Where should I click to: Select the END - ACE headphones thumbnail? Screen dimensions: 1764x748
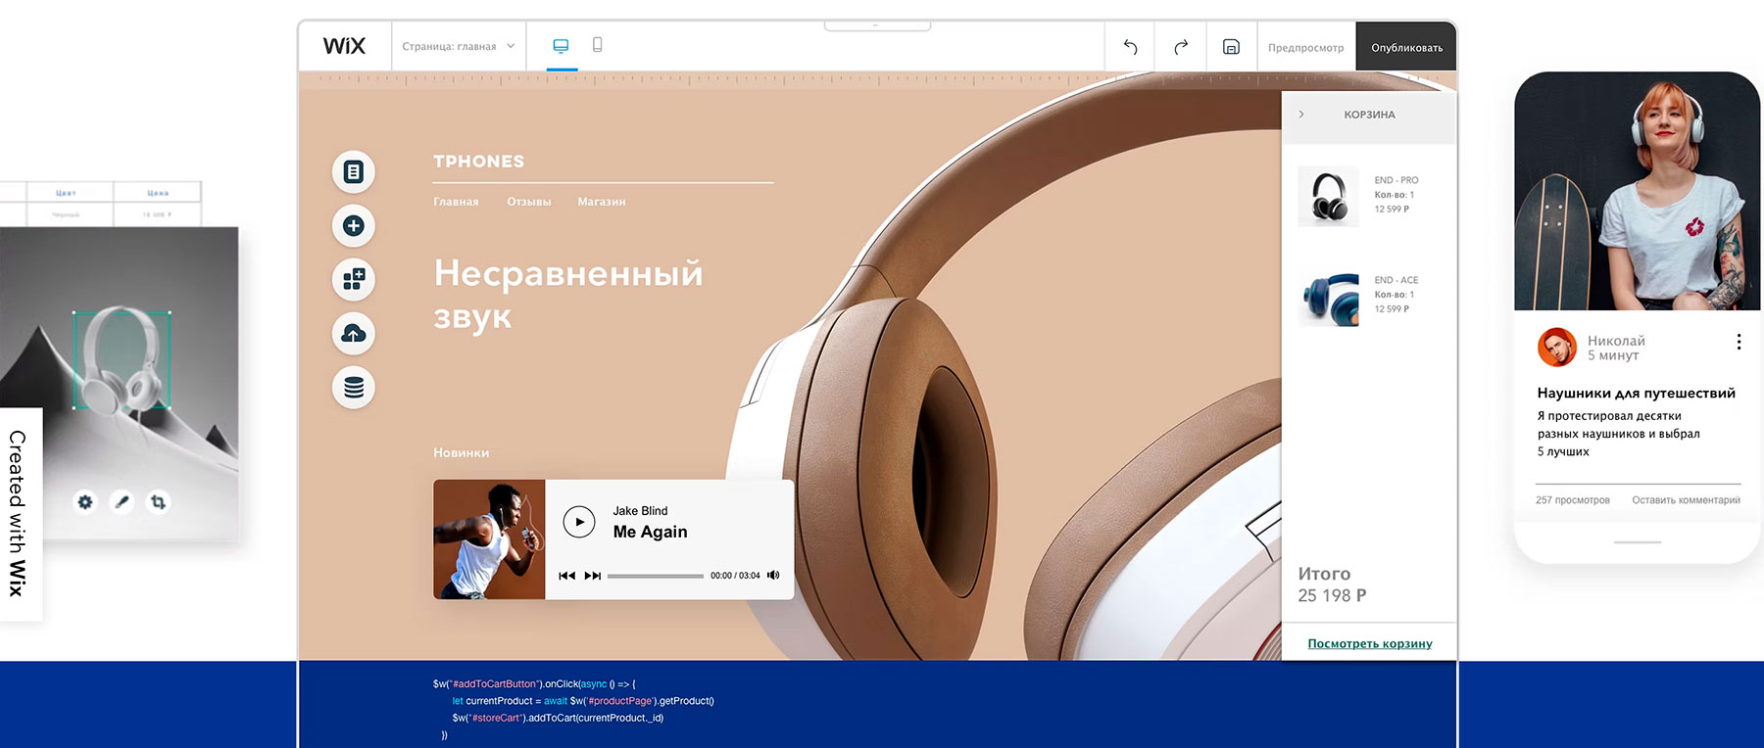(x=1329, y=297)
